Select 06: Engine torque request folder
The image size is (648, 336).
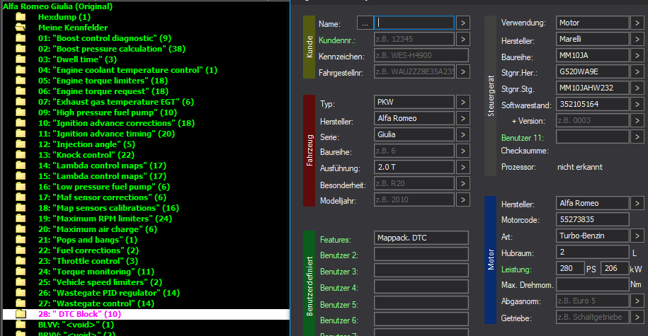103,91
